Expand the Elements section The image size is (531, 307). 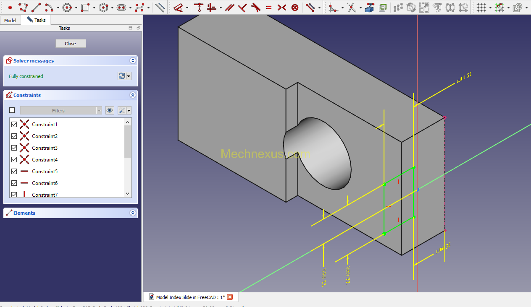[x=133, y=213]
